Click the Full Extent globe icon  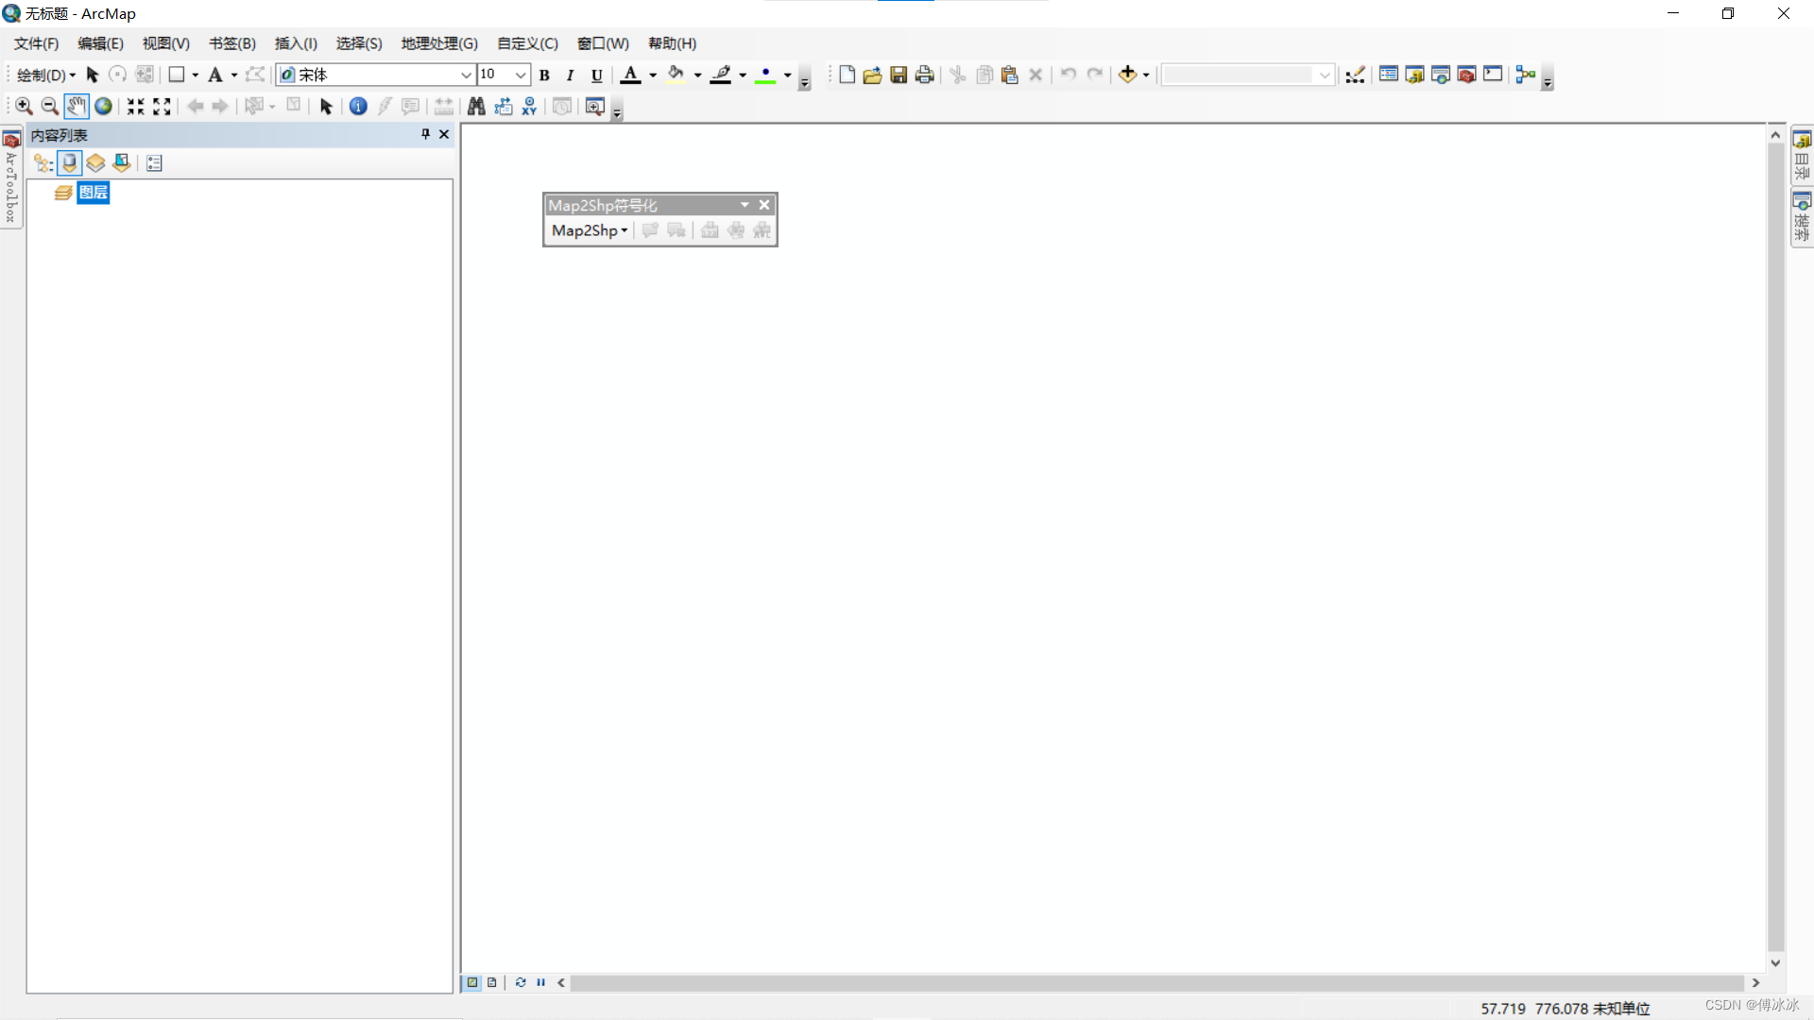coord(104,107)
